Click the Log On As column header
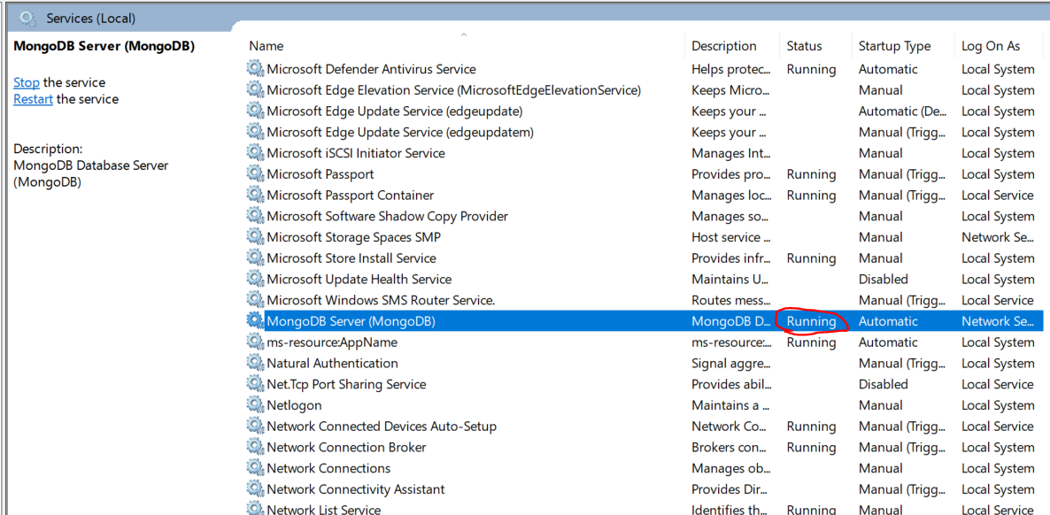 991,46
